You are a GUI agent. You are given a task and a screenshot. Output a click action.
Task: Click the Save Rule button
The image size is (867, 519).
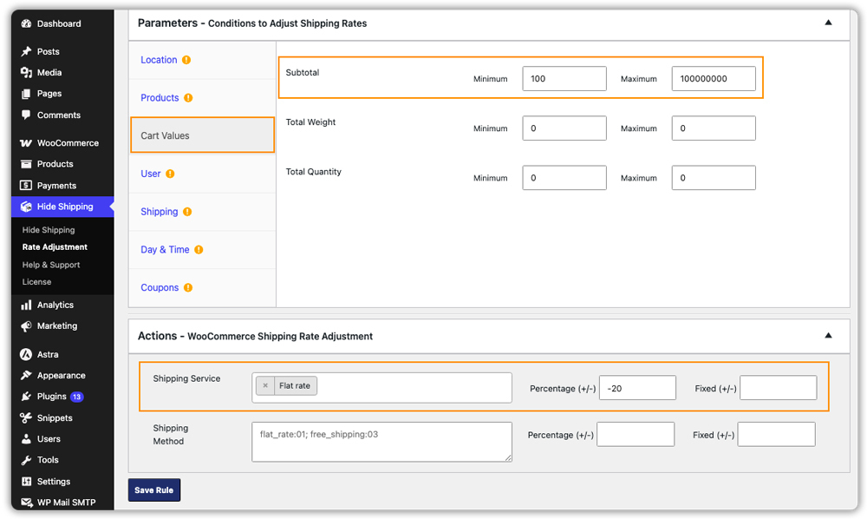[154, 490]
